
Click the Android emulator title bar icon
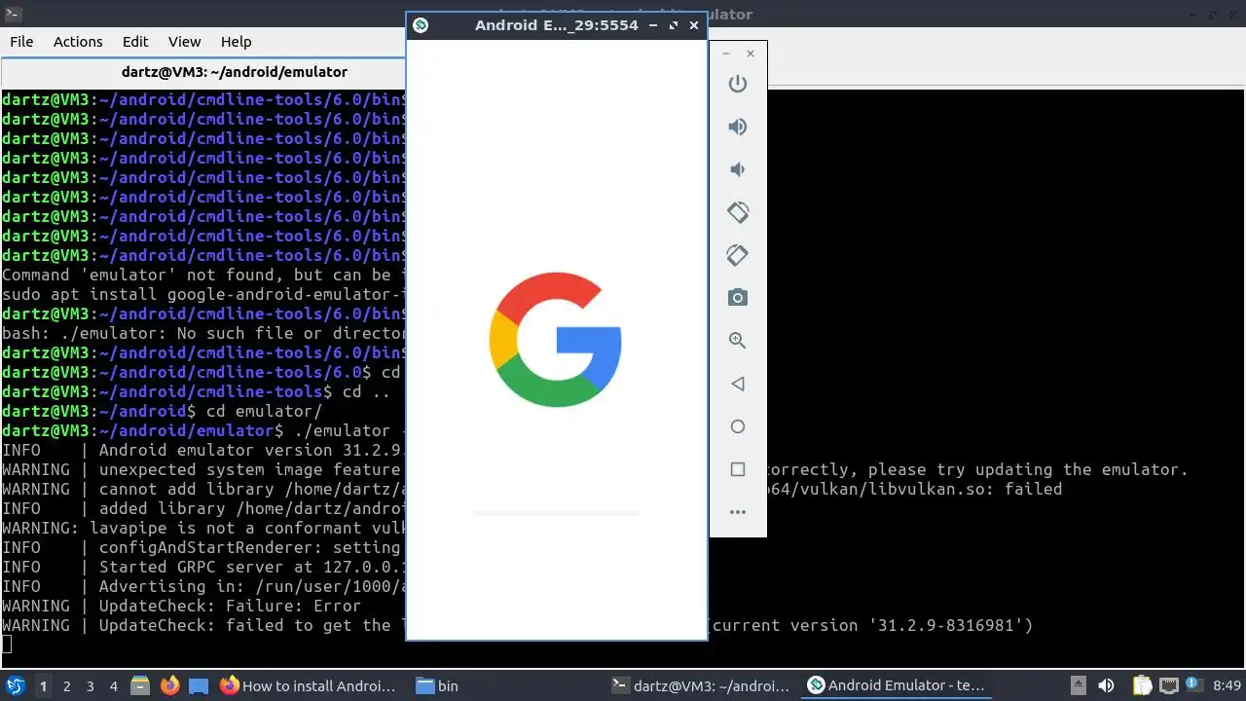pyautogui.click(x=421, y=25)
